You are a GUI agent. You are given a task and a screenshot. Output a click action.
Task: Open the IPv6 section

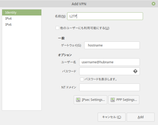click(22, 24)
